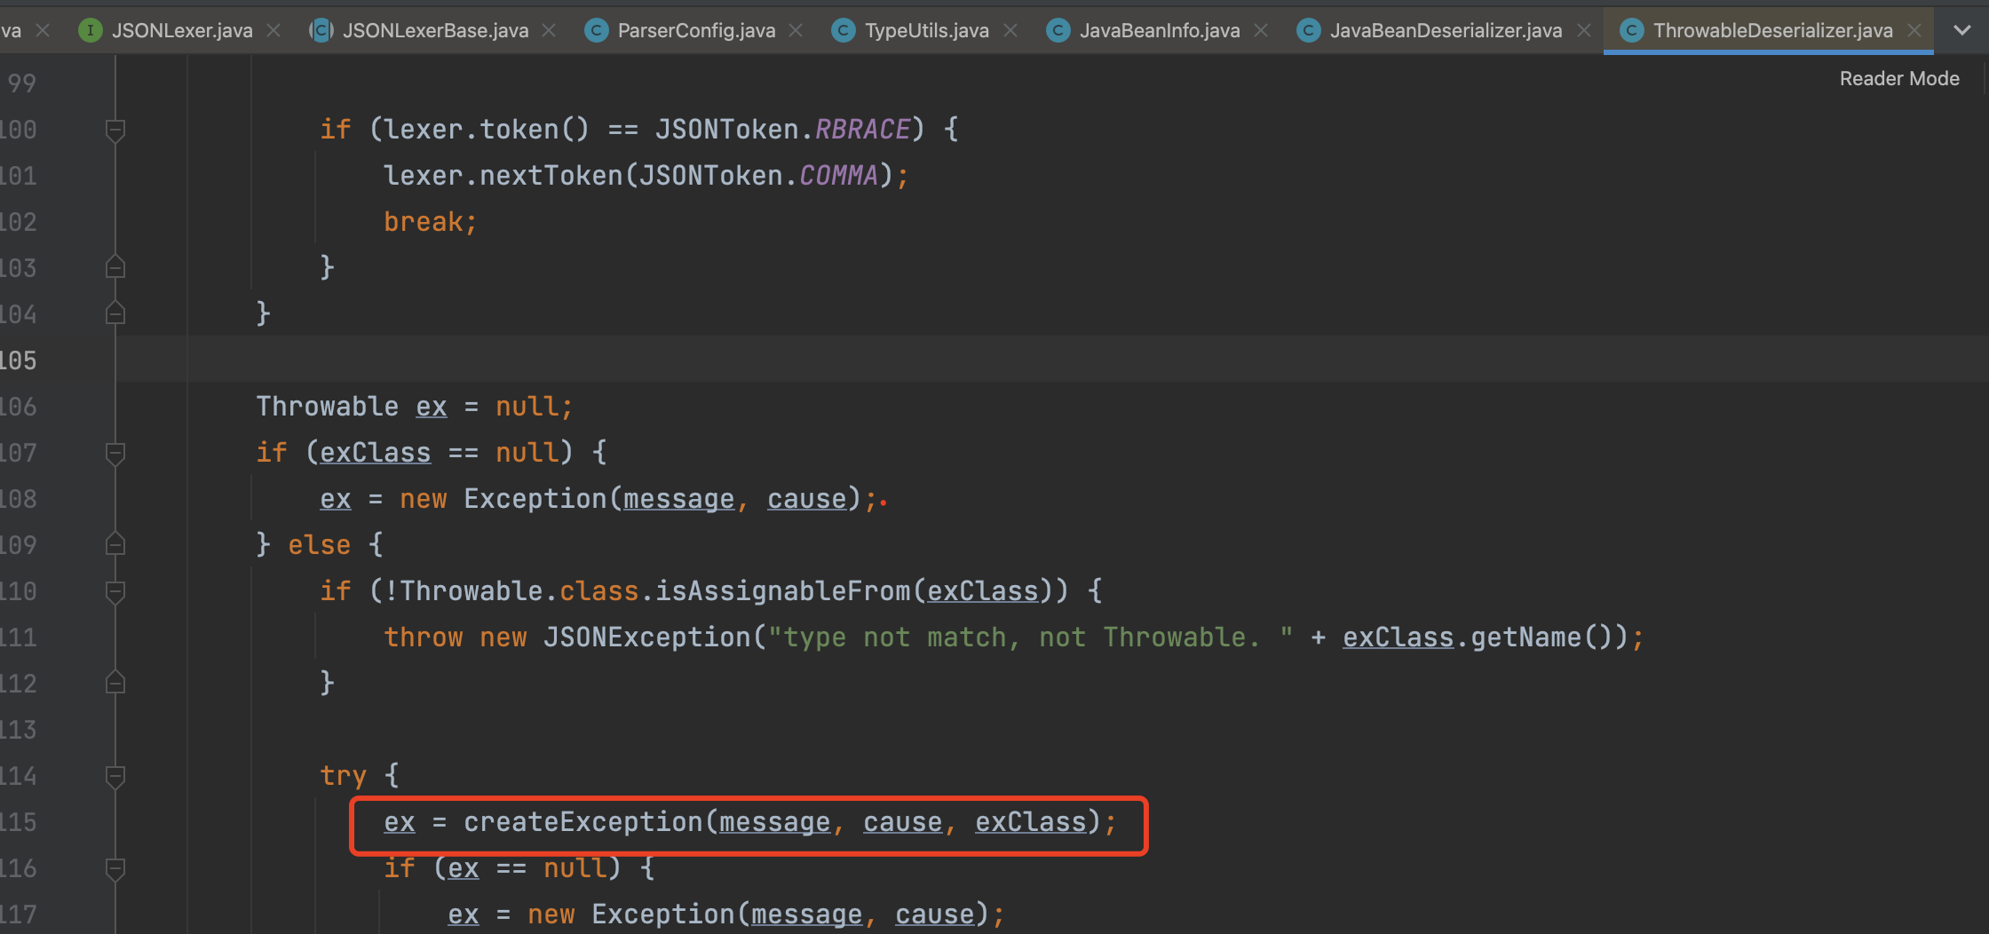
Task: Click the class icon on JSONLexerBase.java tab
Action: coord(320,29)
